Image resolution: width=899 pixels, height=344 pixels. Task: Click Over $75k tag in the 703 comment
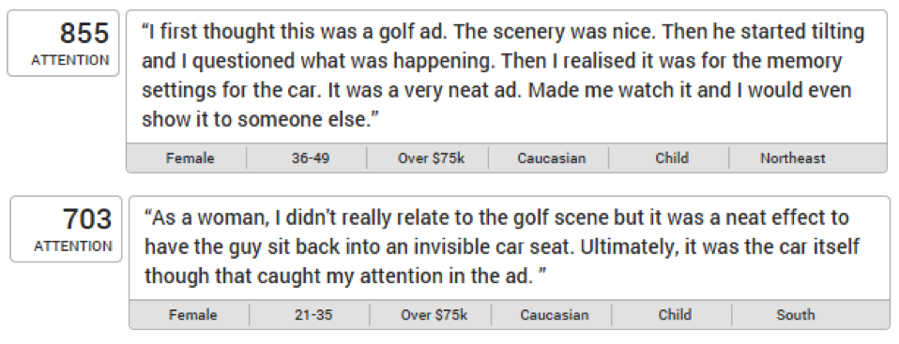point(434,315)
